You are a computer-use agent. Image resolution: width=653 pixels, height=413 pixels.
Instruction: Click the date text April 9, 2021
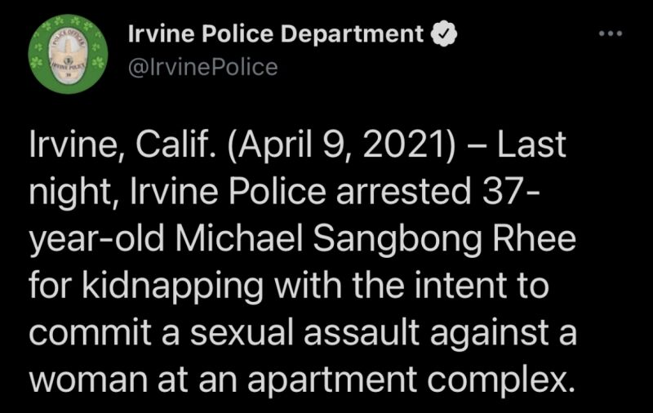[x=341, y=145]
